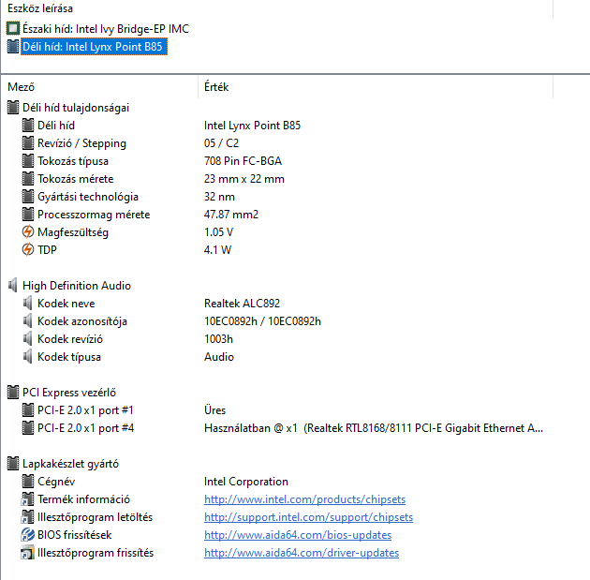This screenshot has height=580, width=590.
Task: Select the 'PCI-E 2.0 x1 port #4' field label
Action: [86, 428]
